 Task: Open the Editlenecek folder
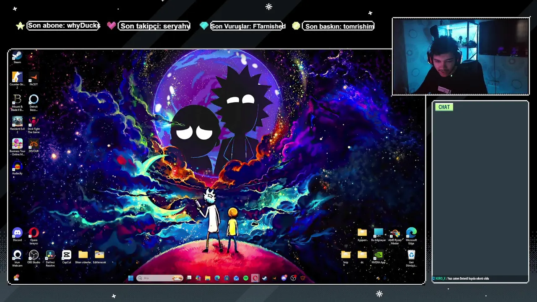99,257
